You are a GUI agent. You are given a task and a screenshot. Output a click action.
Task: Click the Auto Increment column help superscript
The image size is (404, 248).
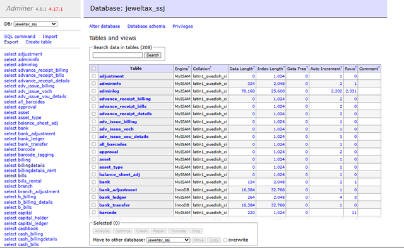pos(342,67)
